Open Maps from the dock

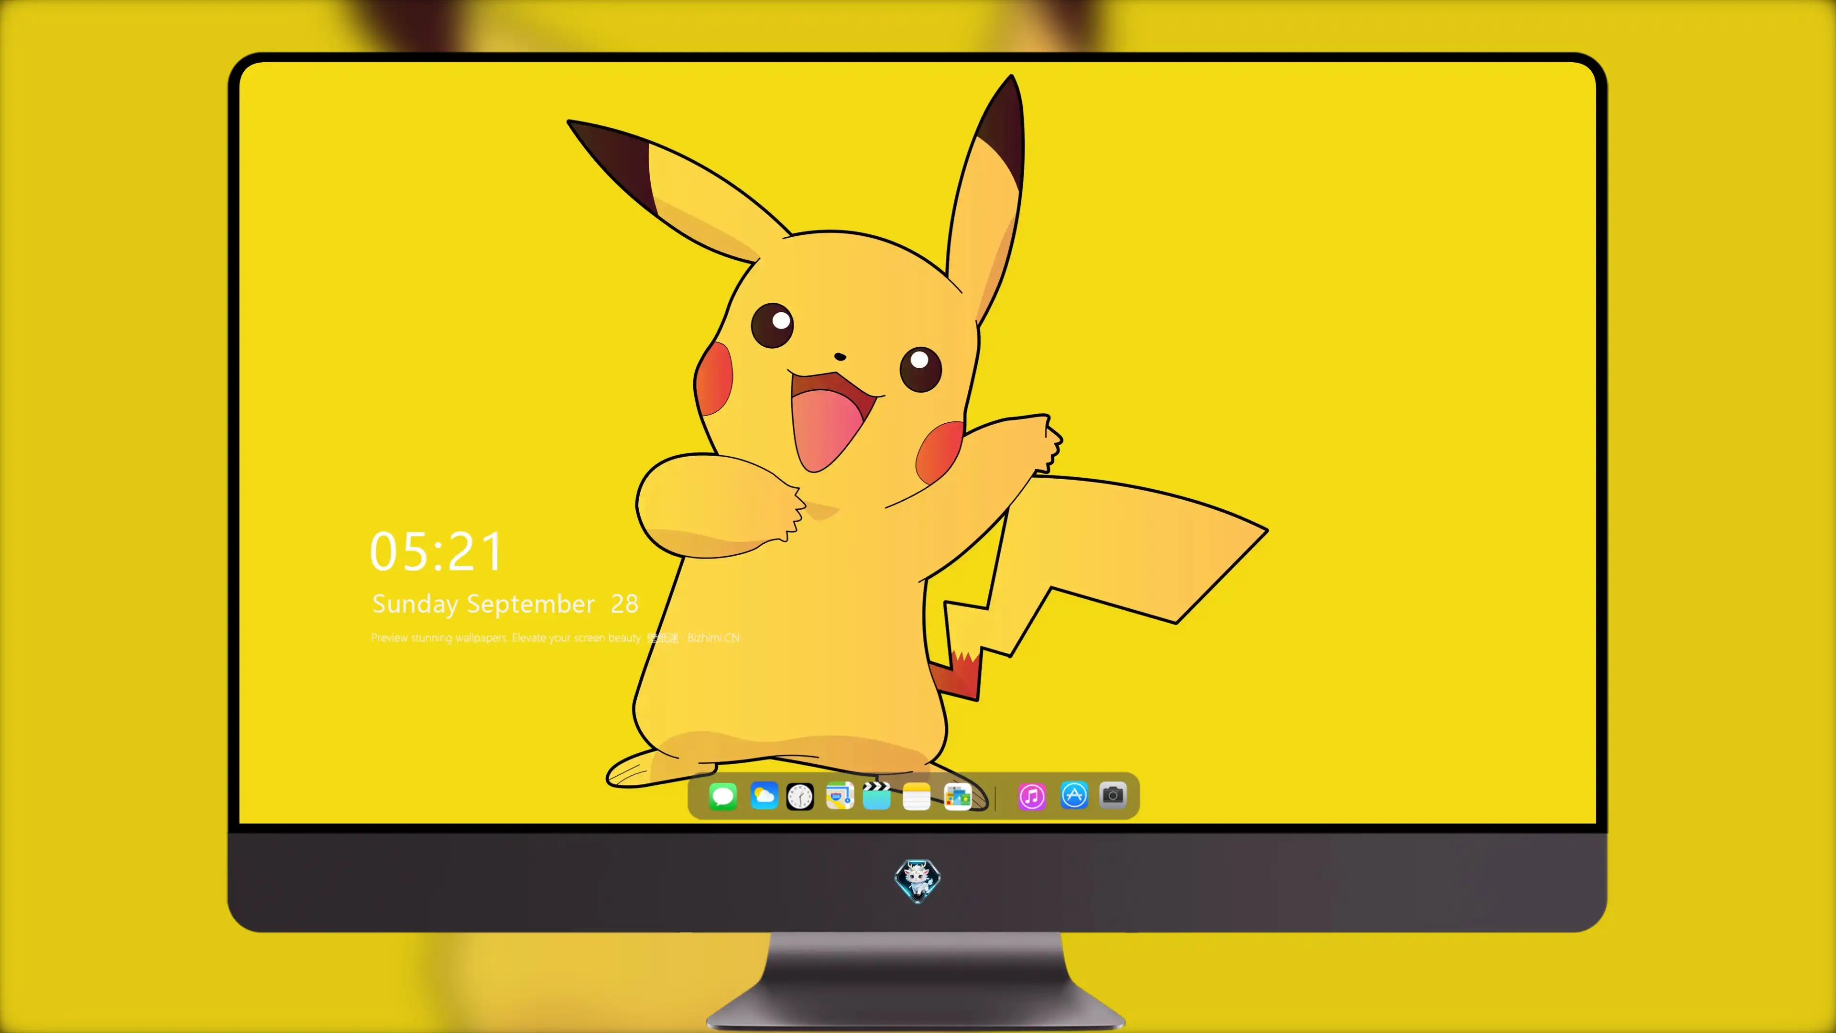coord(840,796)
